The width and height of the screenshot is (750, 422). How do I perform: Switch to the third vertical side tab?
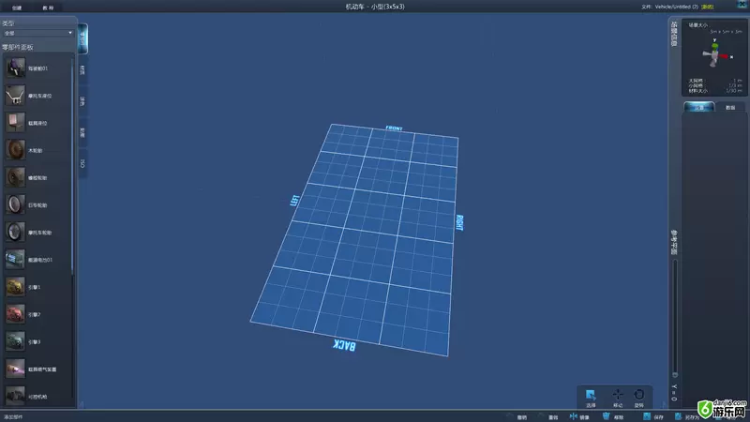pos(82,101)
